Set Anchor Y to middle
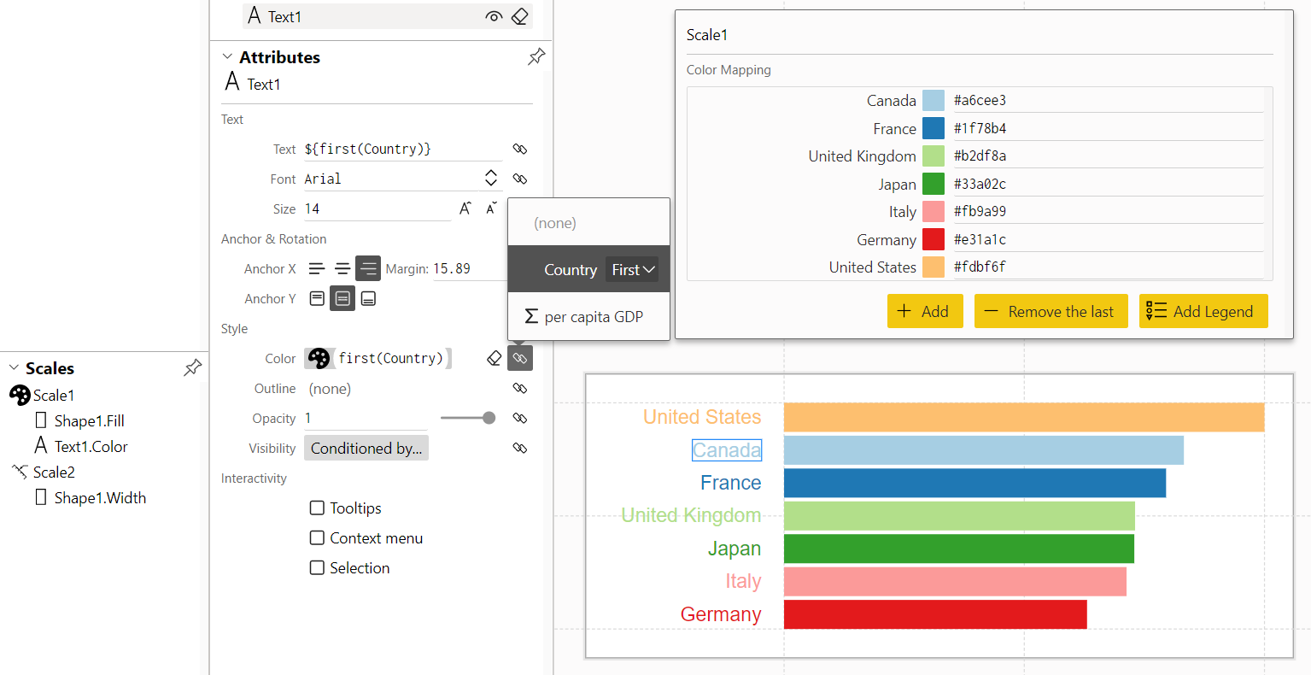1311x675 pixels. (342, 298)
